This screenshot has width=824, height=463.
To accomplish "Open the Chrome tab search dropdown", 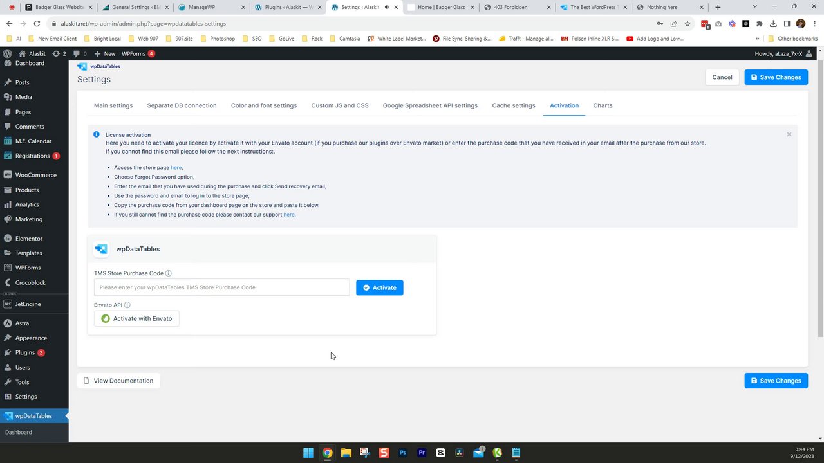I will point(755,6).
